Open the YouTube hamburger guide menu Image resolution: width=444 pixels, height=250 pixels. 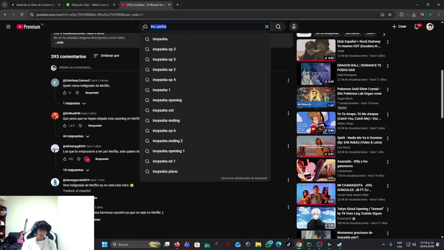(8, 27)
